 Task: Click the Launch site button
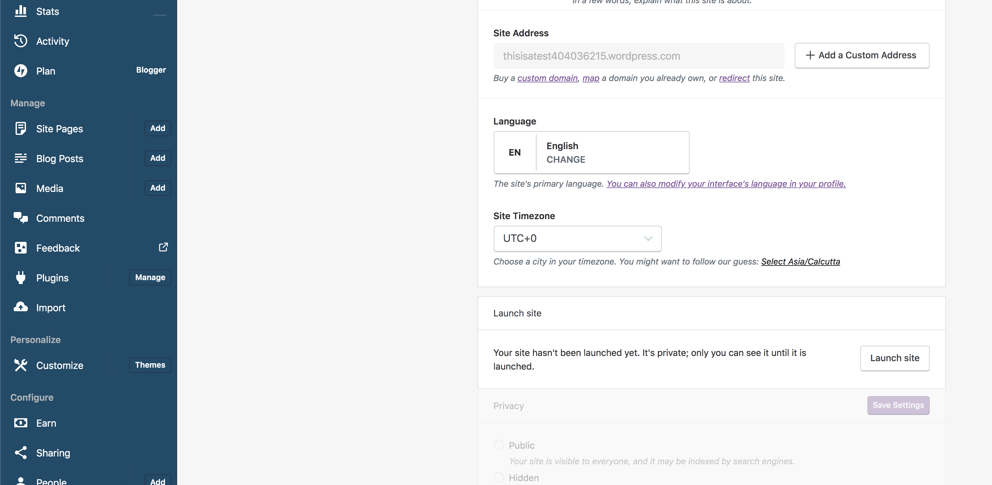point(895,358)
